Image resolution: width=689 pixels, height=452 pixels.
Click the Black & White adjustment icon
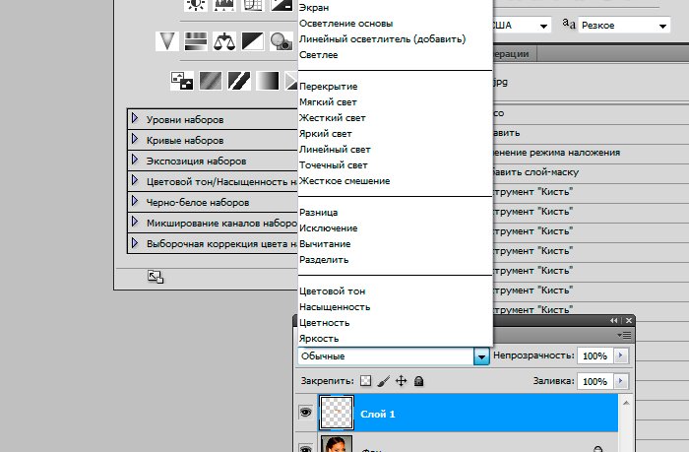[x=254, y=40]
